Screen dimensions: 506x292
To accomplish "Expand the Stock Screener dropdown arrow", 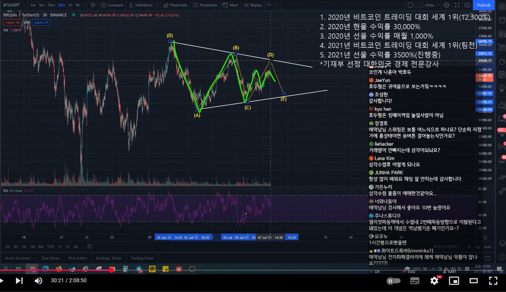I will coord(34,258).
